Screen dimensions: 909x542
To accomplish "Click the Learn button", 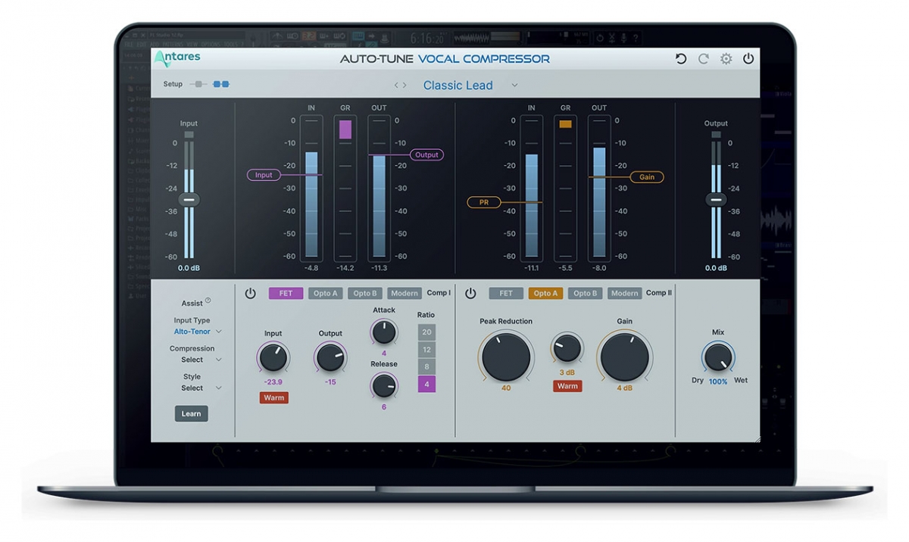I will click(191, 413).
